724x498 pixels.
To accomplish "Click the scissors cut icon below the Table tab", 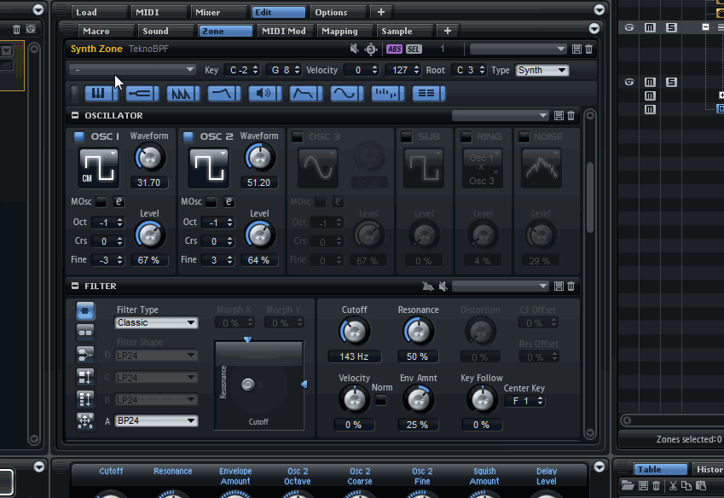I will [673, 485].
